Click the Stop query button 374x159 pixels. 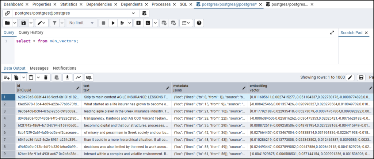(x=103, y=23)
